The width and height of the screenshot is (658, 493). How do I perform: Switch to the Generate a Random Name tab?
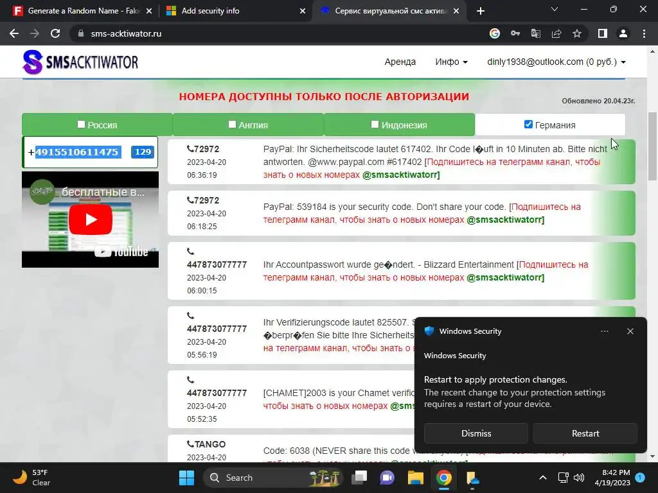pyautogui.click(x=84, y=11)
